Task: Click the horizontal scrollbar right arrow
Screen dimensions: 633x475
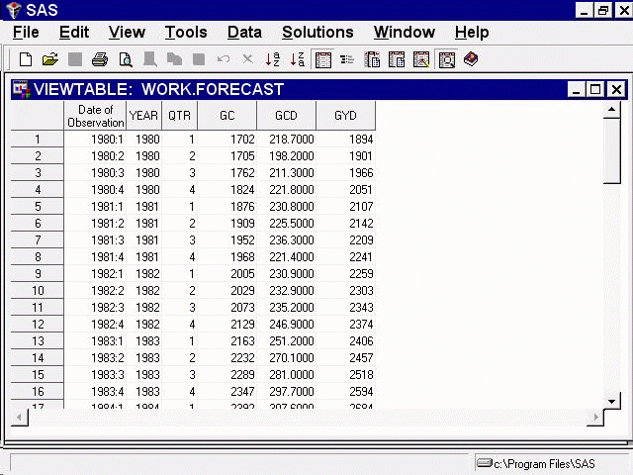Action: tap(594, 418)
